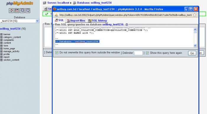
Task: Open the Database dropdown in sidebar
Action: point(20,21)
